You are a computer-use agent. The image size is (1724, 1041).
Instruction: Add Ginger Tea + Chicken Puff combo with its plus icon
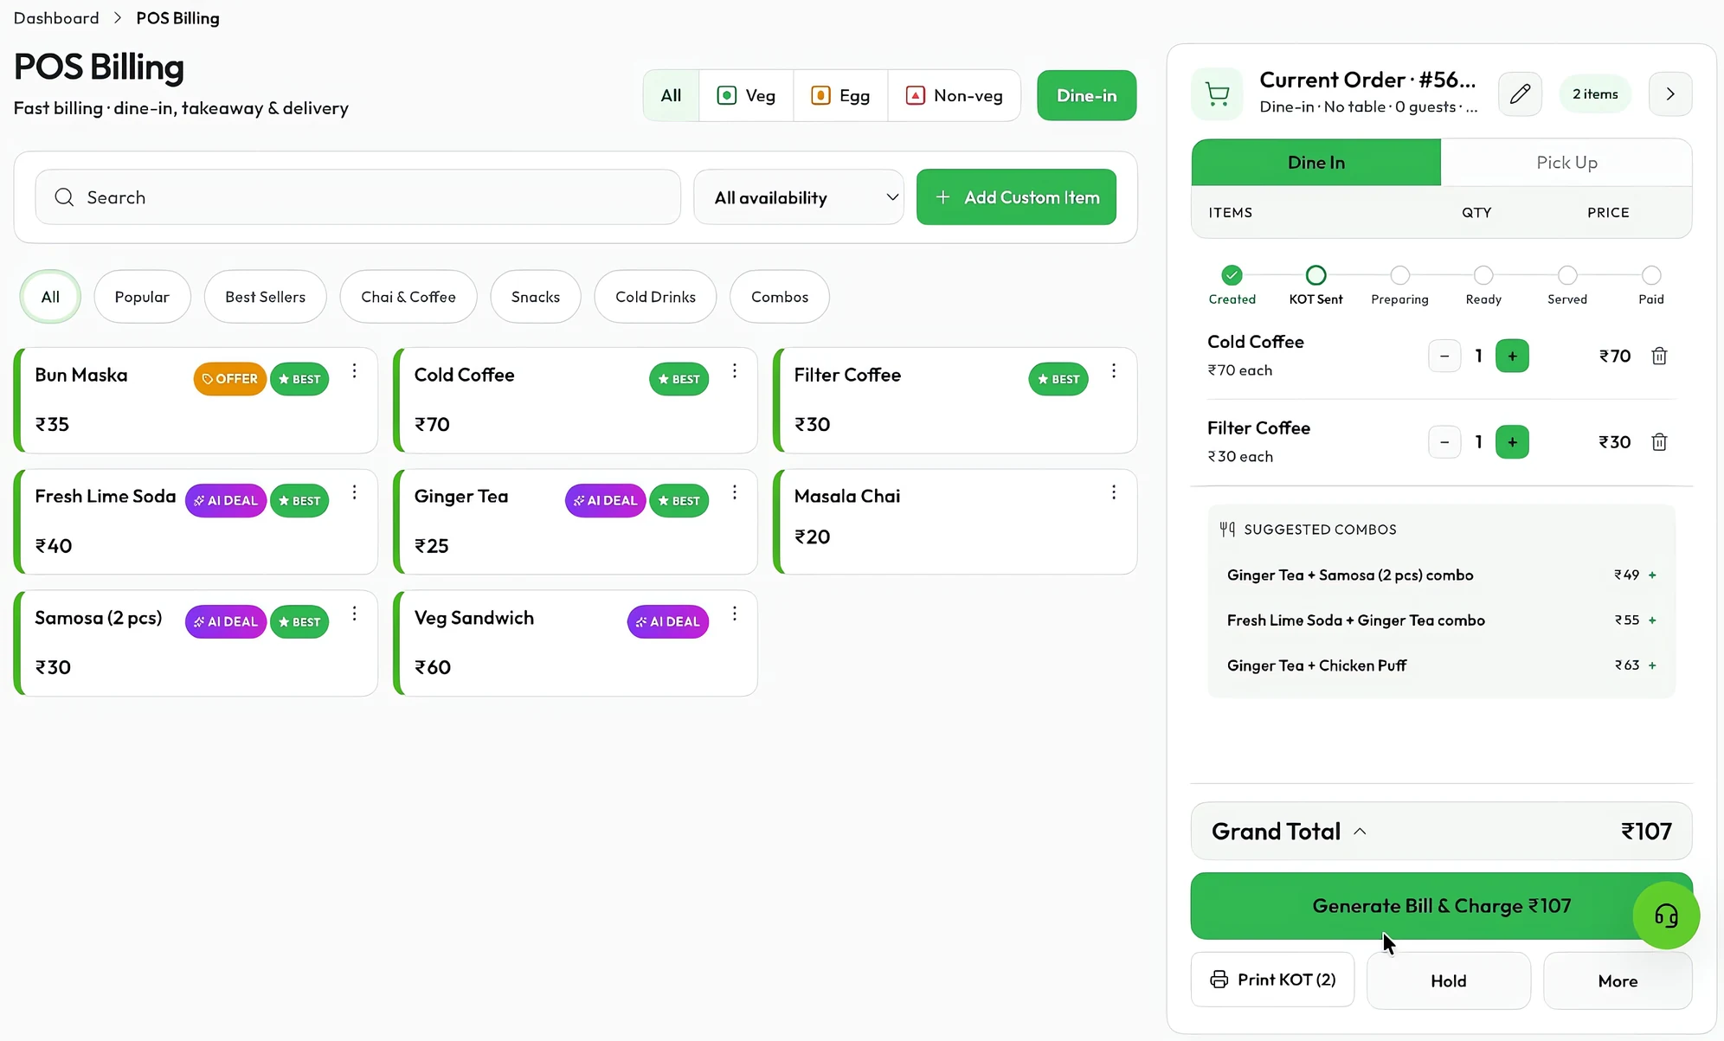(1652, 665)
